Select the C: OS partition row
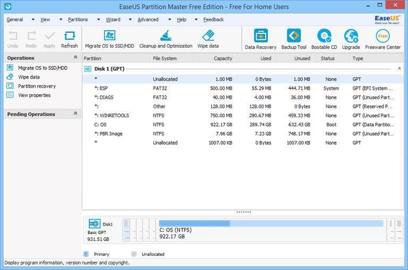 (x=243, y=125)
